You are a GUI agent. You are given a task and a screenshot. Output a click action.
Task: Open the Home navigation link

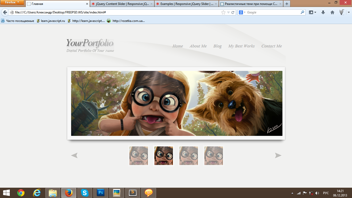click(x=178, y=46)
